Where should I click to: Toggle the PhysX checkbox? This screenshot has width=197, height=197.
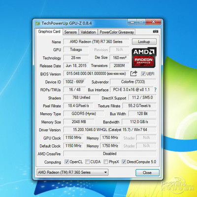coord(106,162)
